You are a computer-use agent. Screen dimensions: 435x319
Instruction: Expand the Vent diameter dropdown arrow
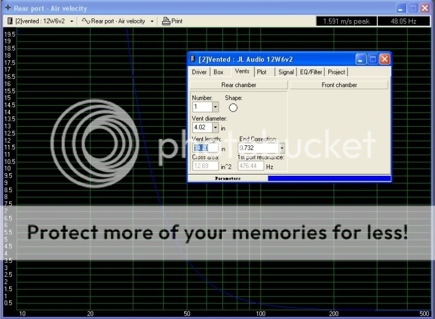pyautogui.click(x=215, y=127)
